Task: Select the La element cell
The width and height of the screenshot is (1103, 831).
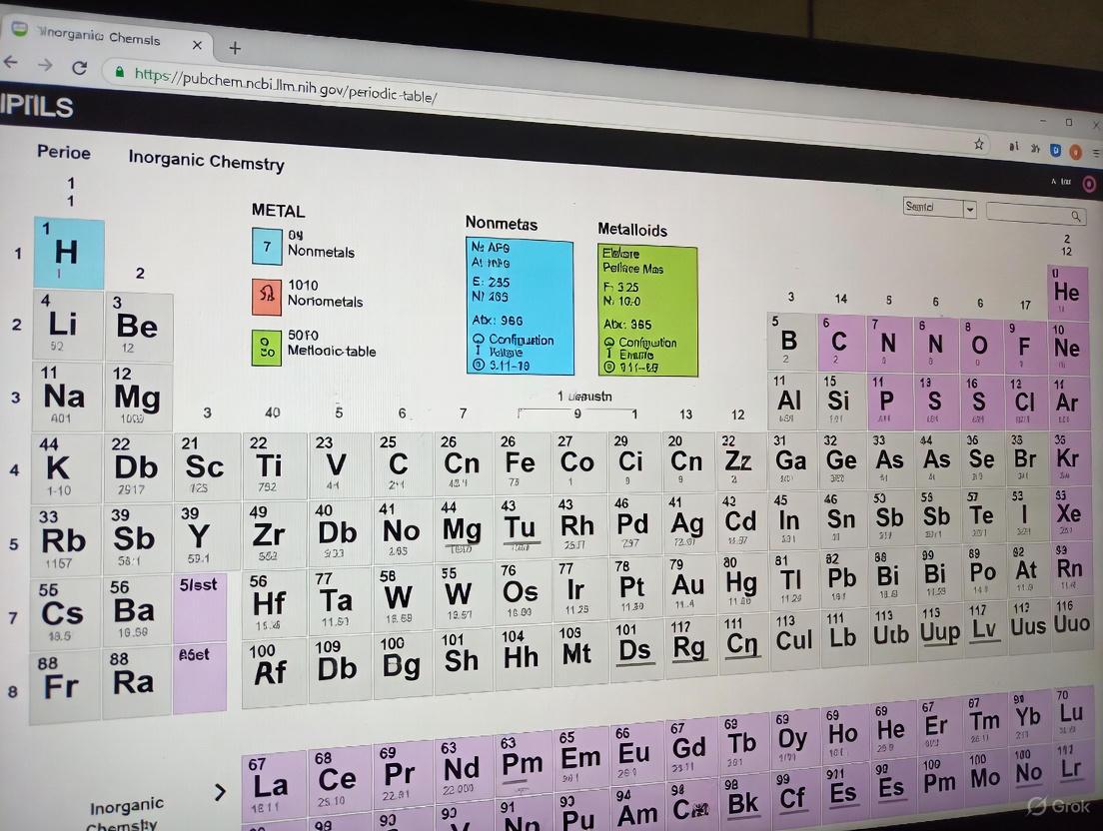Action: point(274,785)
